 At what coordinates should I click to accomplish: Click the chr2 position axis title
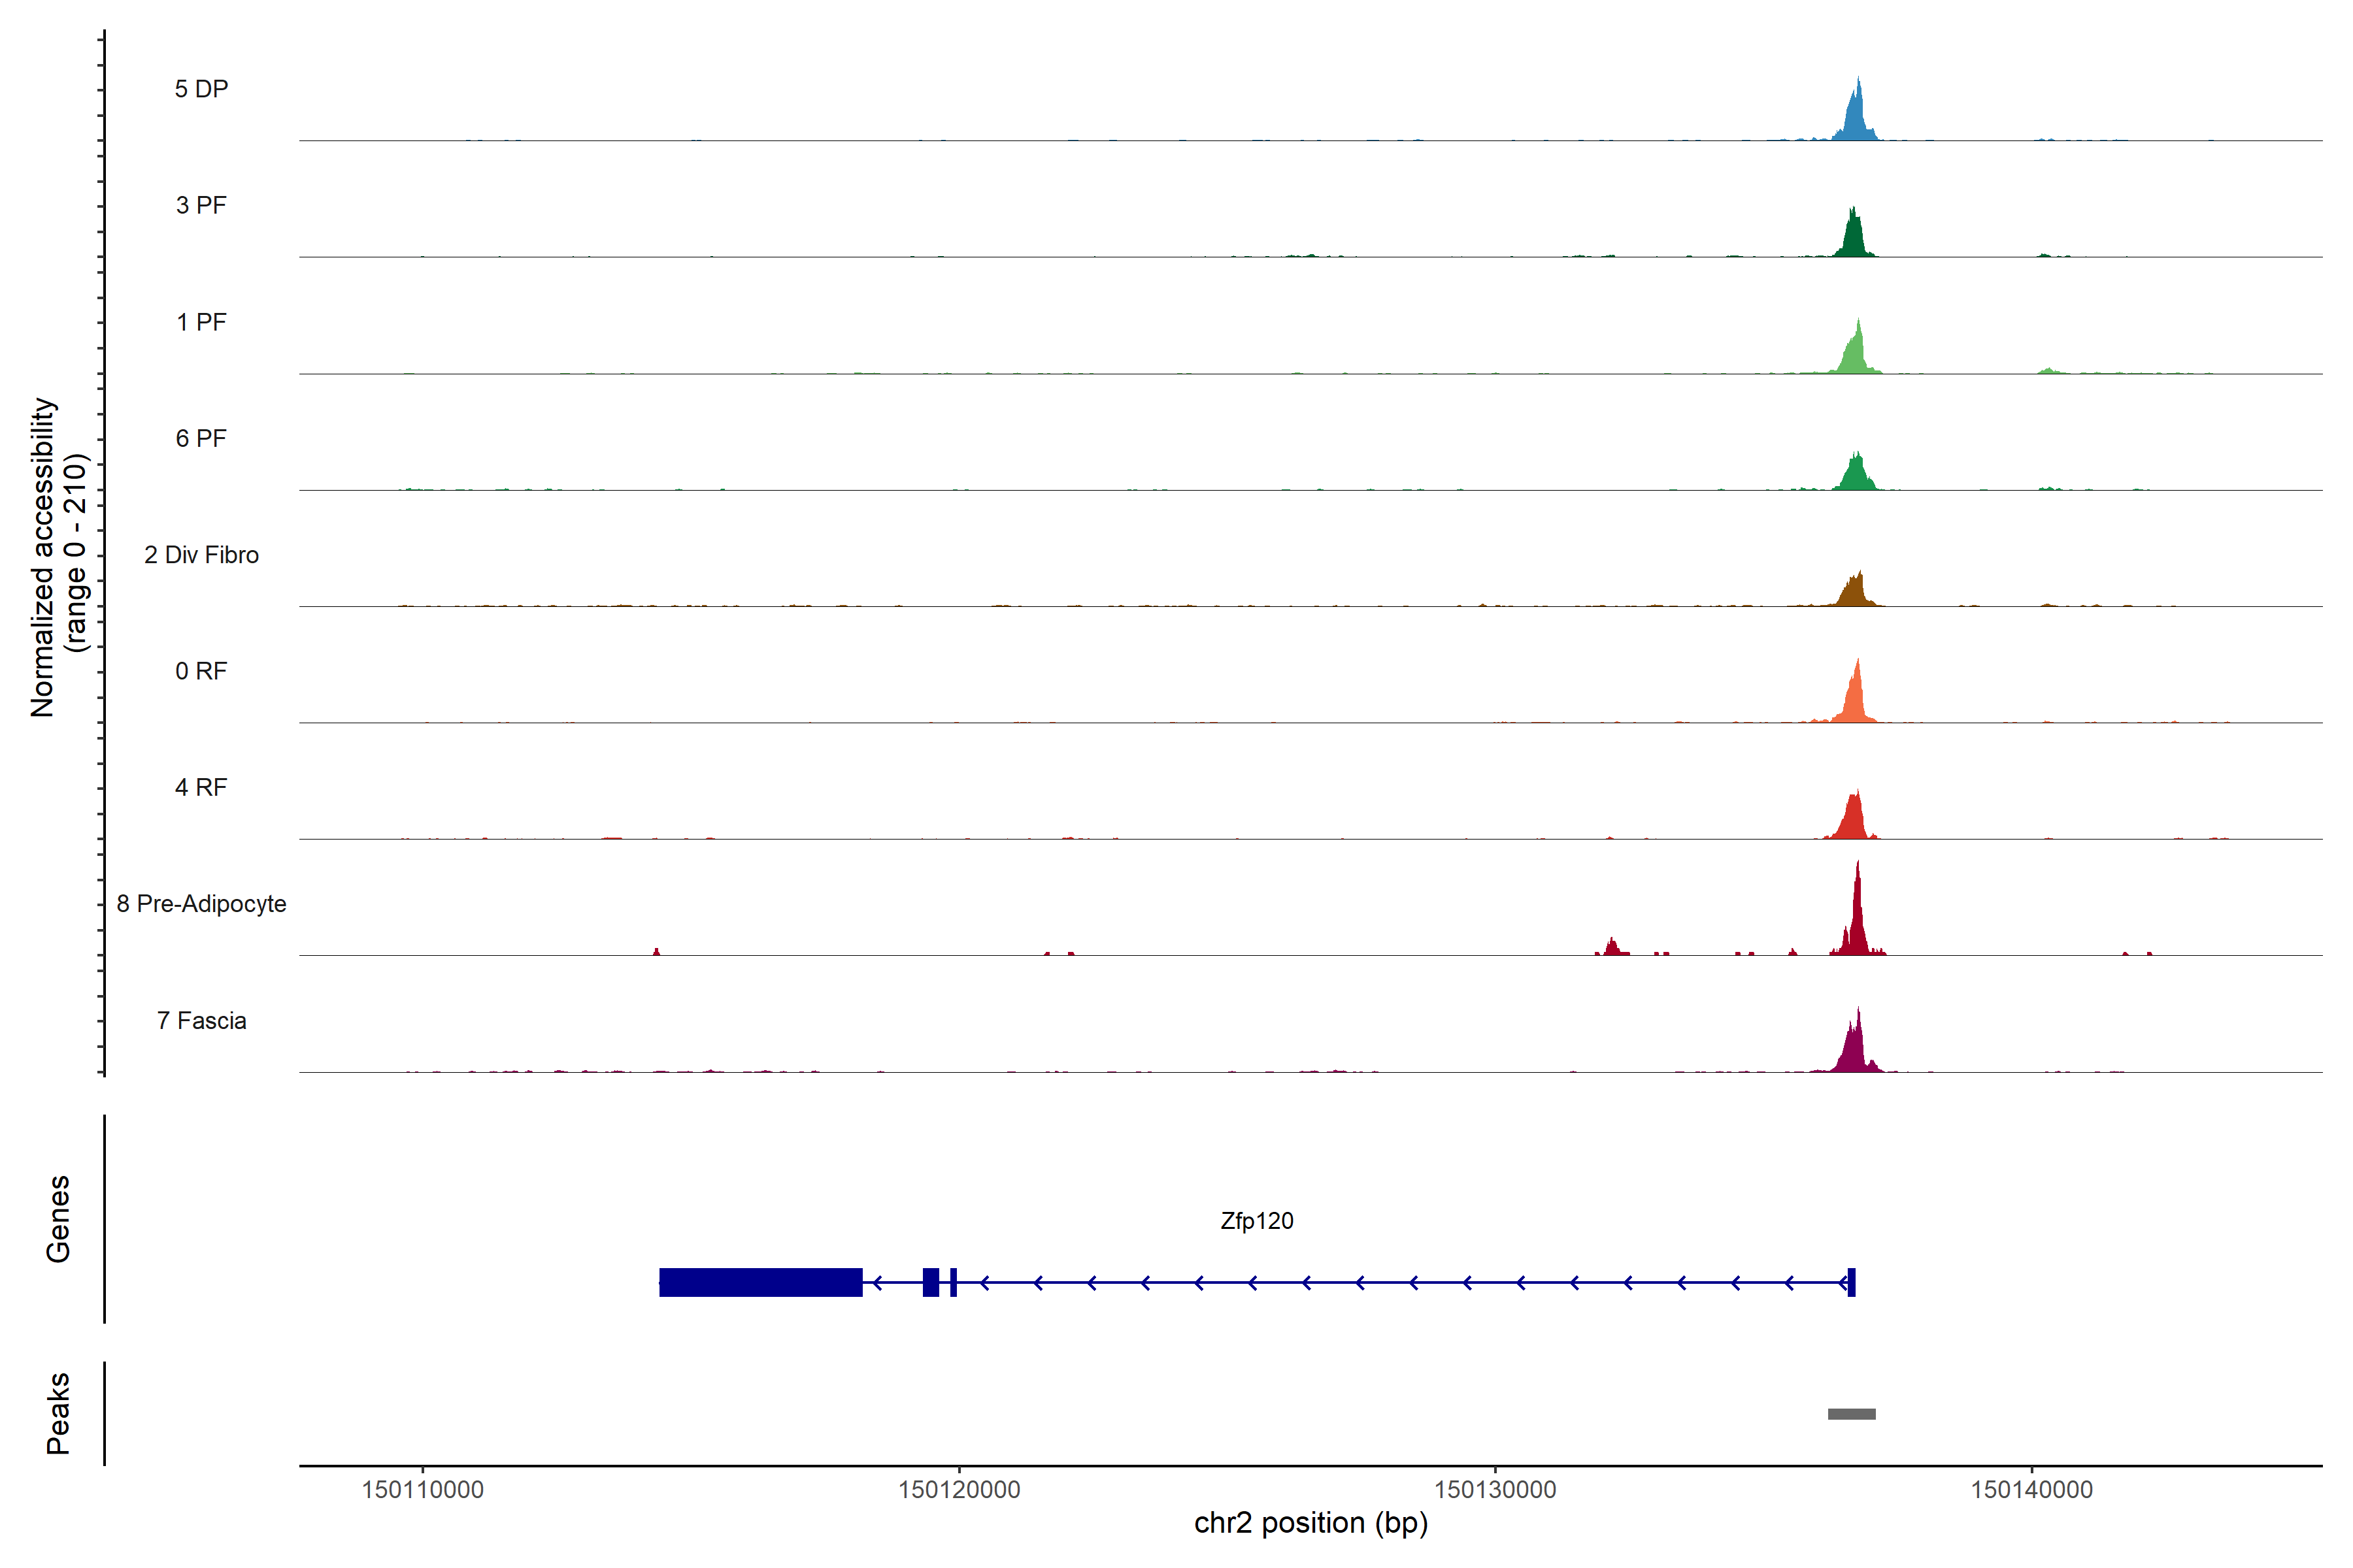[x=1310, y=1523]
